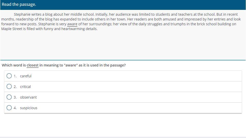
Task: Click the number 1 beside careful
Action: click(15, 76)
